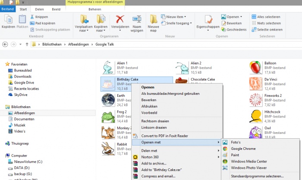Choose Convert to PDF in Foxit Reader
302x180 pixels.
click(165, 136)
